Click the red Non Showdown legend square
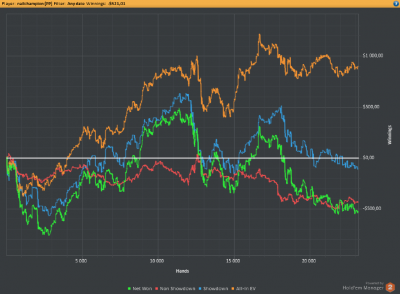The width and height of the screenshot is (400, 294). point(157,289)
